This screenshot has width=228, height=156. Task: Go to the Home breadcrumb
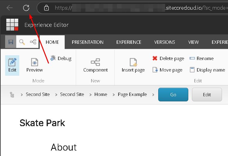(101, 94)
